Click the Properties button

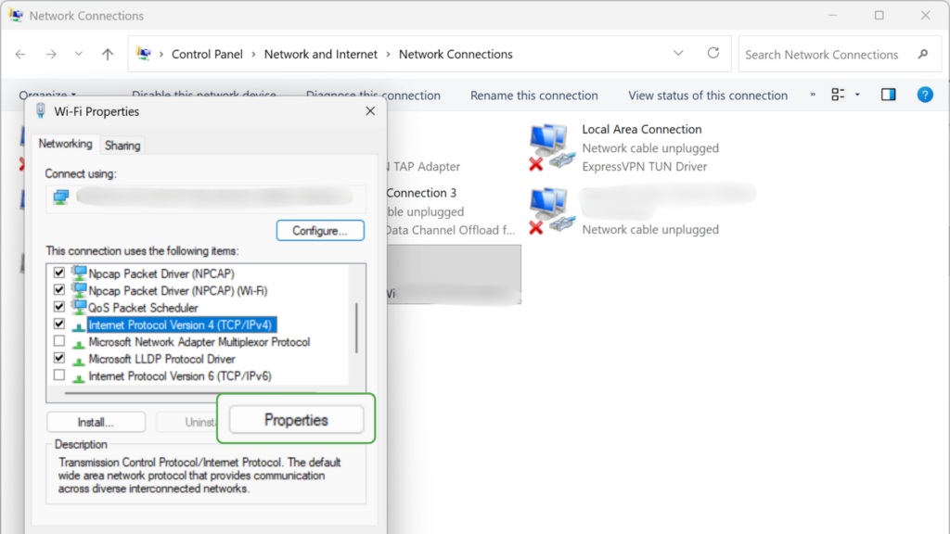pos(296,420)
